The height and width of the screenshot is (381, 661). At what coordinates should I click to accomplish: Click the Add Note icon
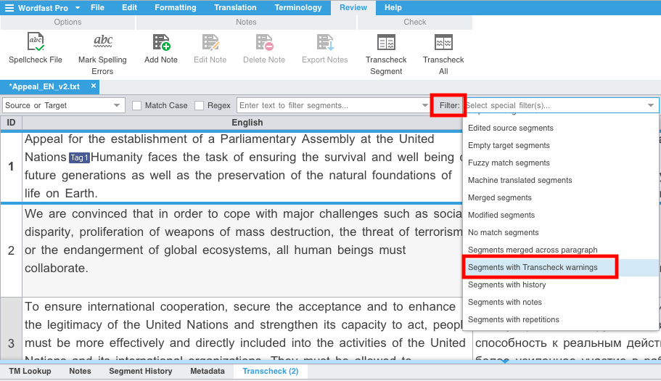pyautogui.click(x=161, y=42)
